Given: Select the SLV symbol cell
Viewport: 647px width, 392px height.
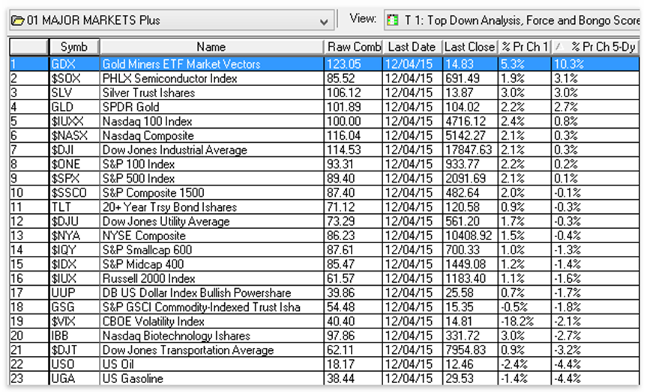Looking at the screenshot, I should (74, 93).
